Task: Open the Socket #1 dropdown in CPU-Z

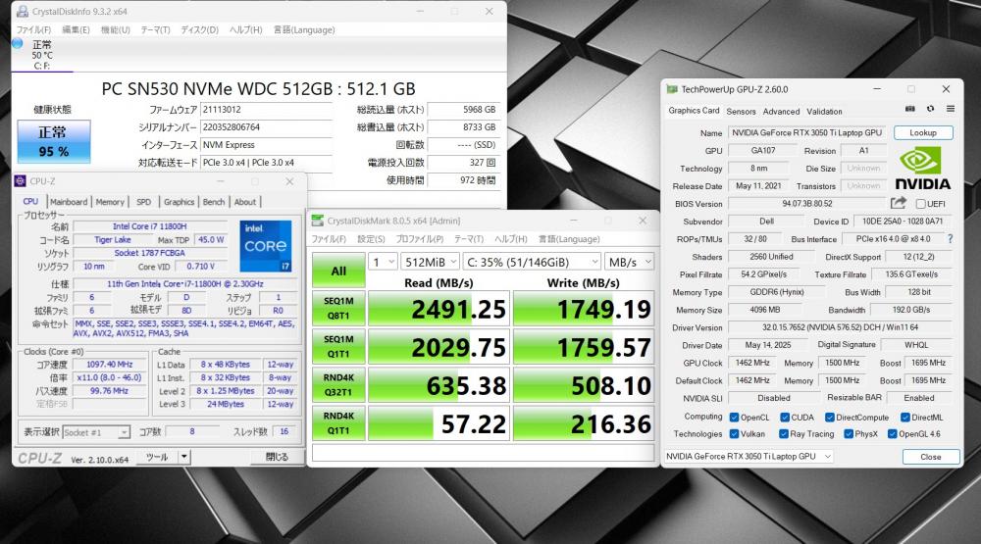Action: coord(96,432)
